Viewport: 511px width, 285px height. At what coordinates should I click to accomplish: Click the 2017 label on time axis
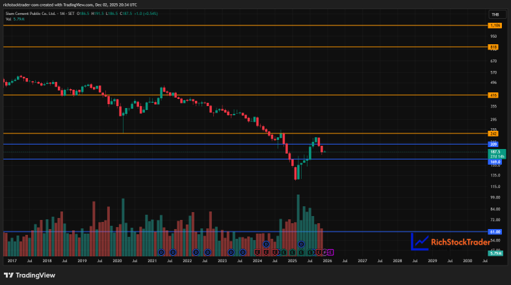coord(12,261)
